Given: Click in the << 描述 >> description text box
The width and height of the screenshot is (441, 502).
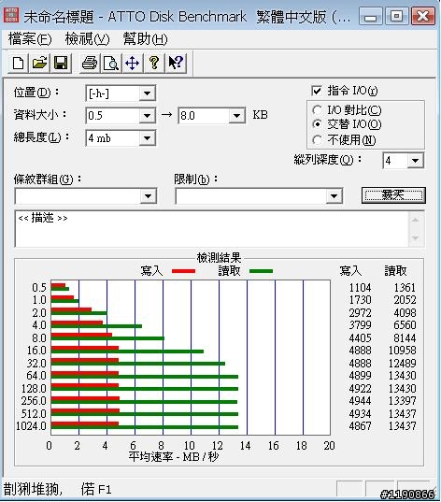Looking at the screenshot, I should pos(211,229).
